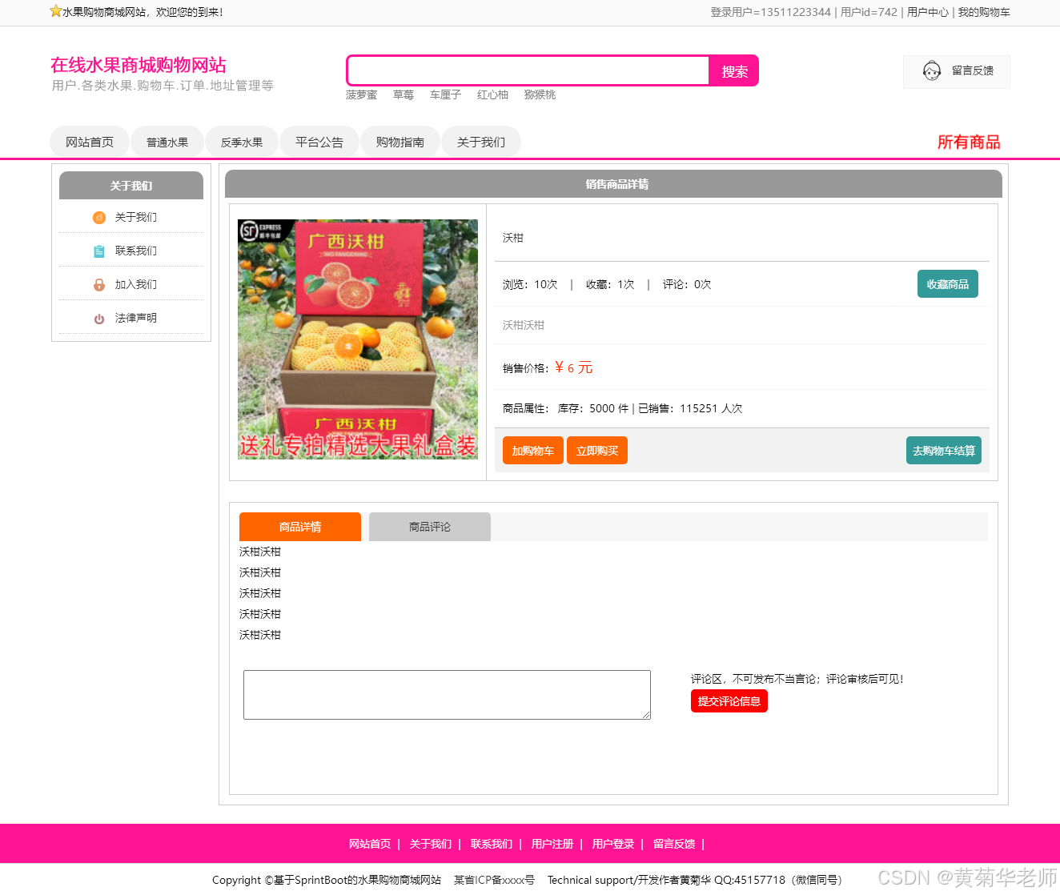Screen dimensions: 1060x895
Task: Click the star icon beside the welcome message
Action: 55,11
